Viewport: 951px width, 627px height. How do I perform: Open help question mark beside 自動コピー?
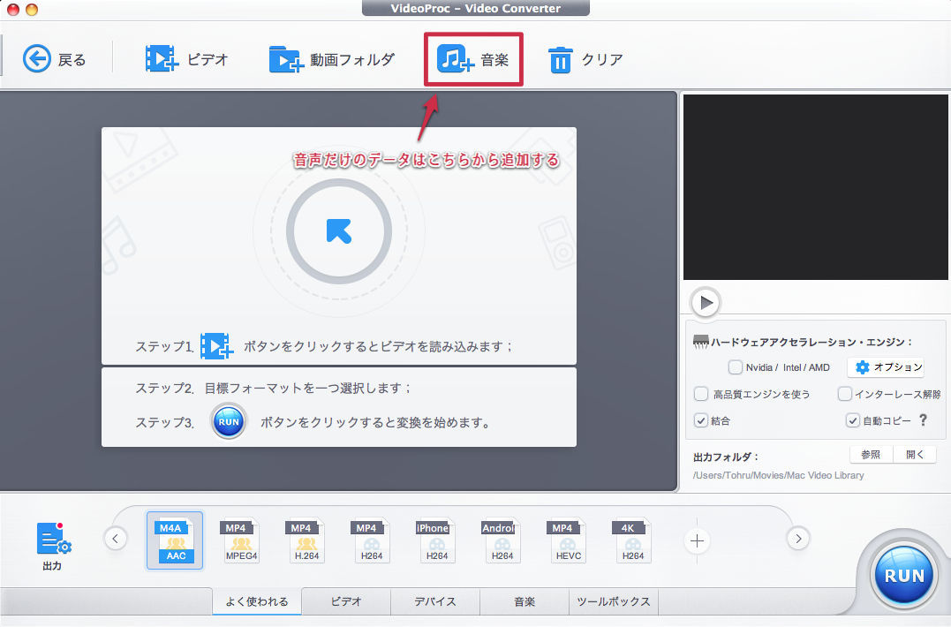click(x=923, y=419)
